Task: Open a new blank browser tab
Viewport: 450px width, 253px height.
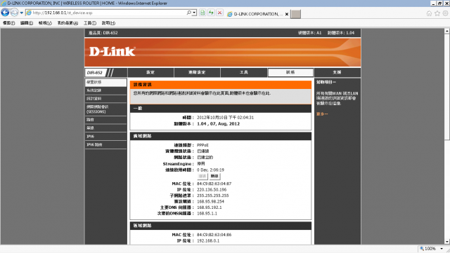Action: (295, 14)
